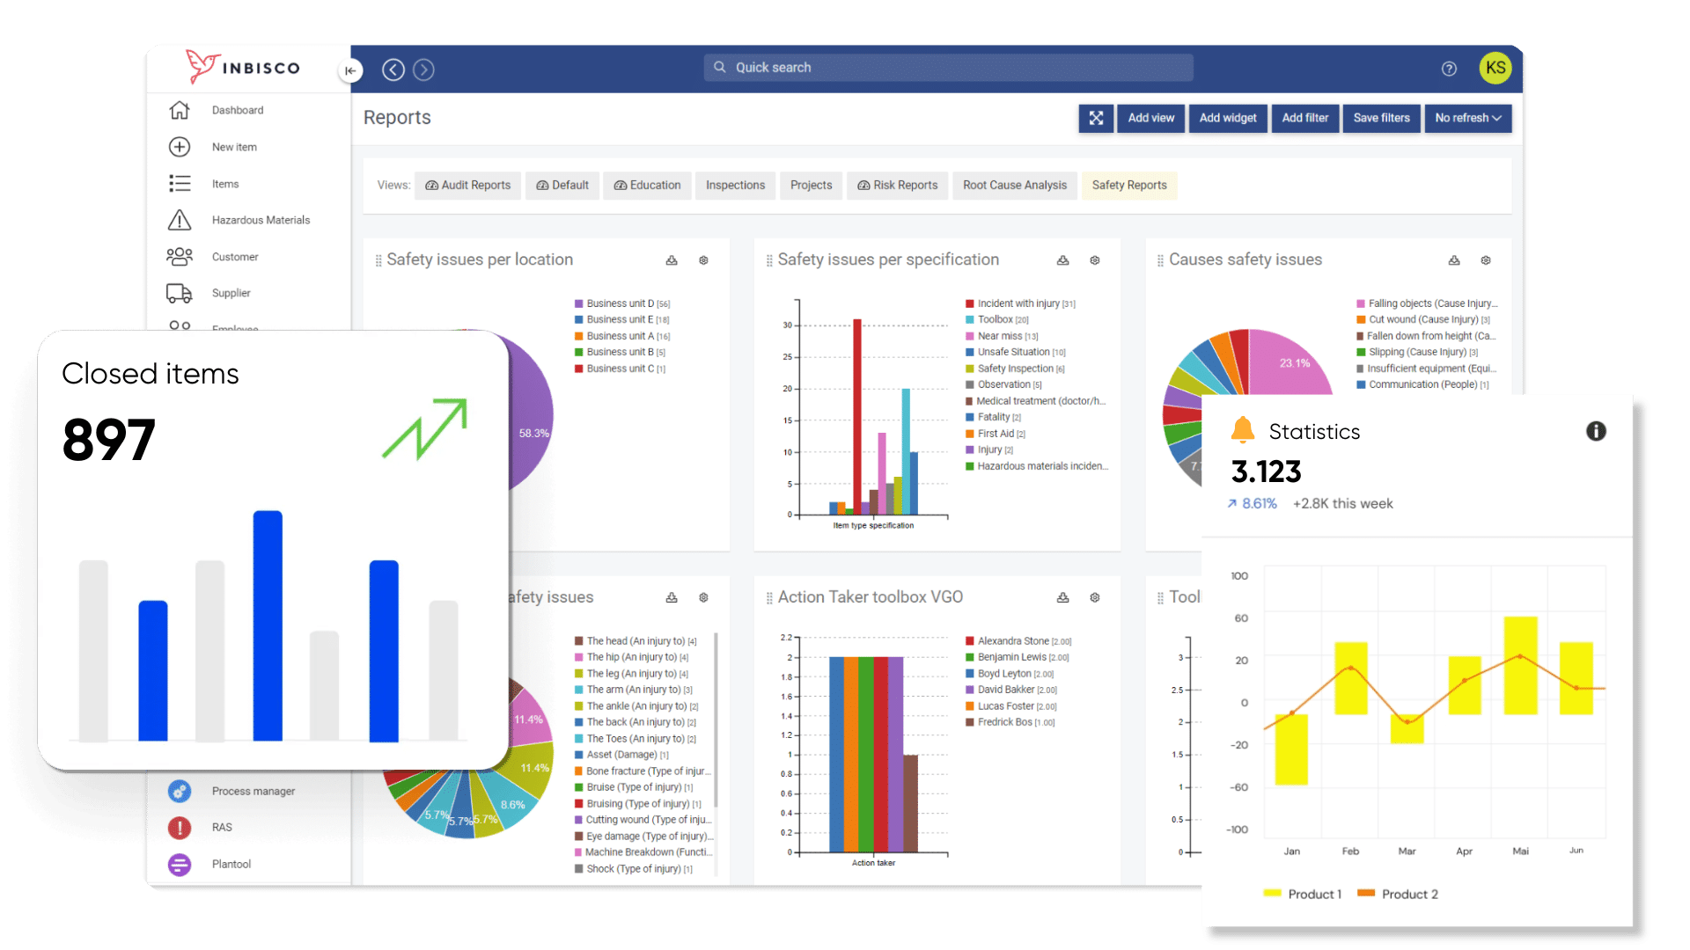Collapse the navigation sidebar
1690x950 pixels.
coord(351,69)
